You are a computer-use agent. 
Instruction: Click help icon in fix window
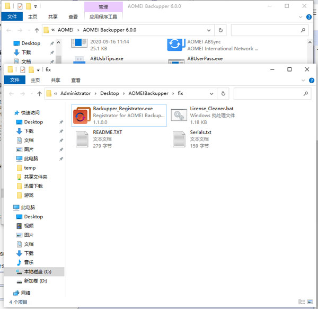click(312, 81)
